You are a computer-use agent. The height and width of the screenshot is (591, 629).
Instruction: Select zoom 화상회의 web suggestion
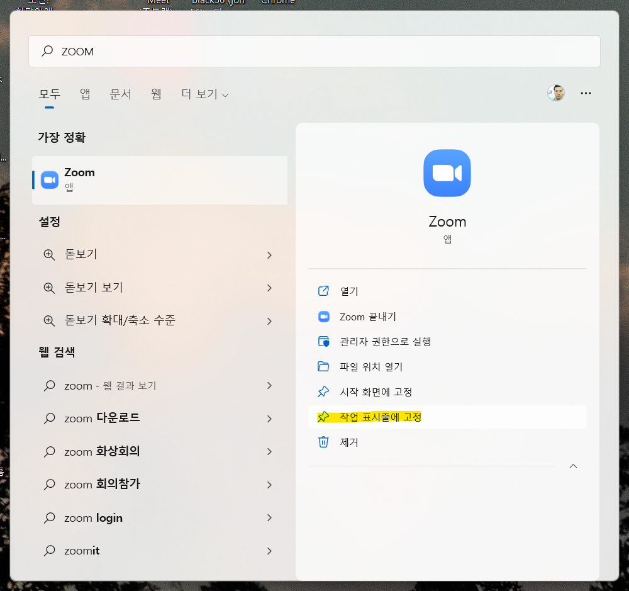pos(160,451)
